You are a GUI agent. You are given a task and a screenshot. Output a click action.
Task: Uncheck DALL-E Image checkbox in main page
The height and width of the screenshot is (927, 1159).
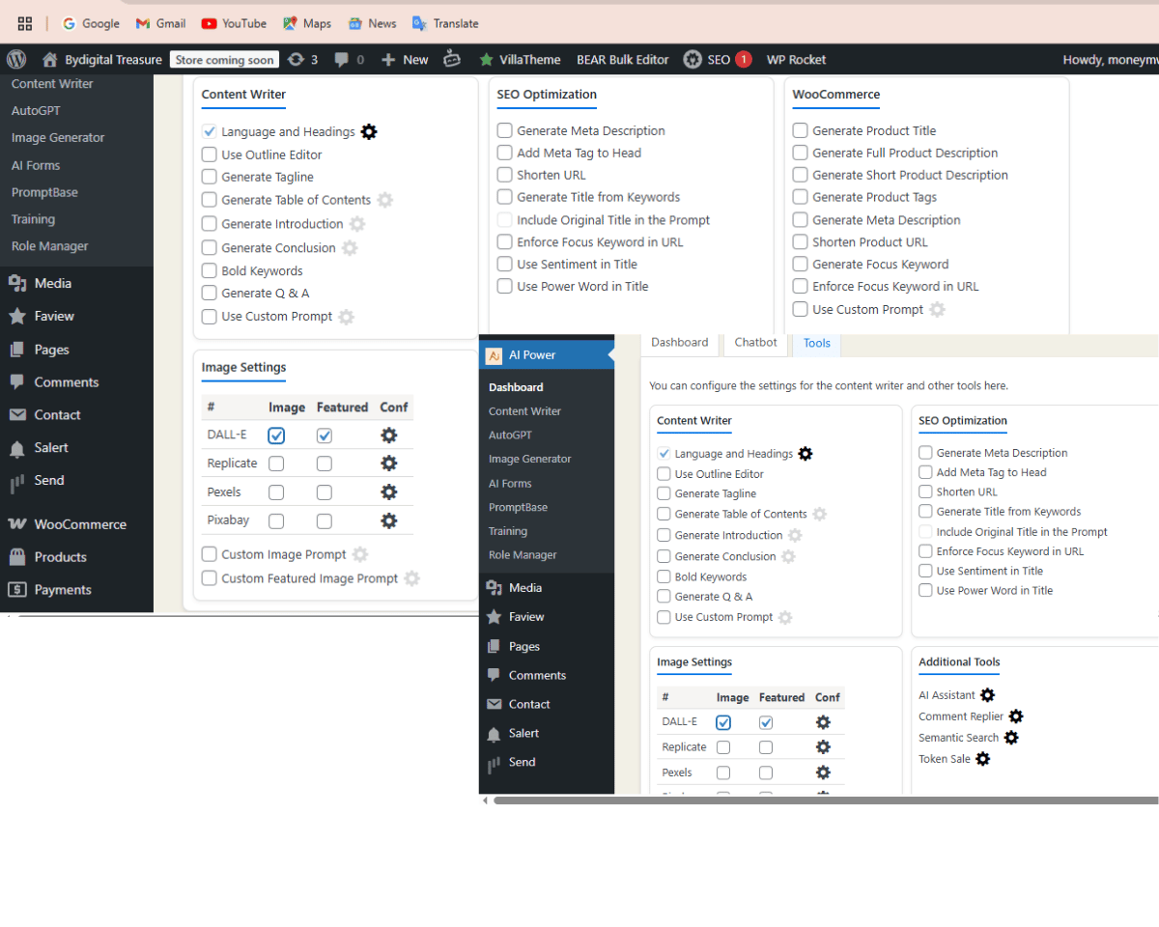pos(276,435)
